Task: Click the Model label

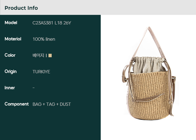Action: coord(11,23)
